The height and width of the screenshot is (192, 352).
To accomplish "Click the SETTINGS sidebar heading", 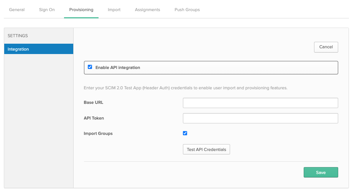I will tap(18, 36).
